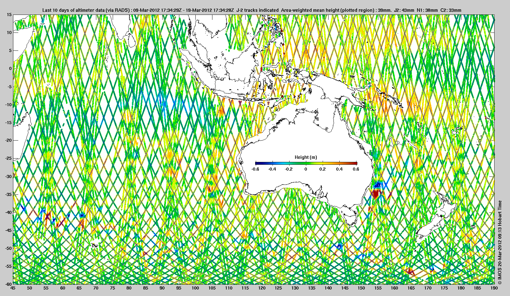Click longitude tick label '45' on the bottom axis
The image size is (510, 296).
pos(13,288)
